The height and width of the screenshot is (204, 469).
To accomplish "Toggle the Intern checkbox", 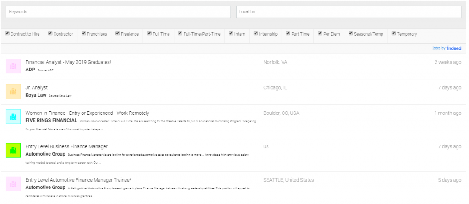I will [x=231, y=33].
